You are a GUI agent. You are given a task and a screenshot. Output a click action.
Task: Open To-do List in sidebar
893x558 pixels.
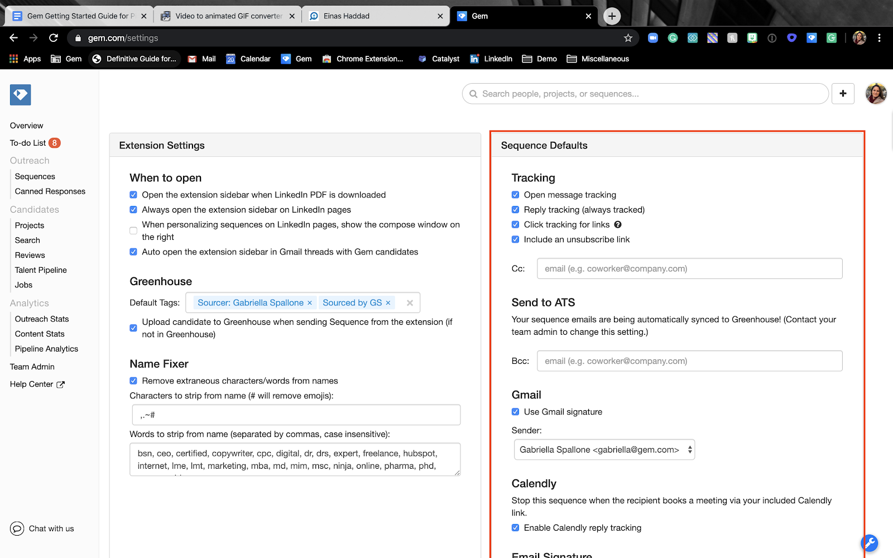pos(28,143)
